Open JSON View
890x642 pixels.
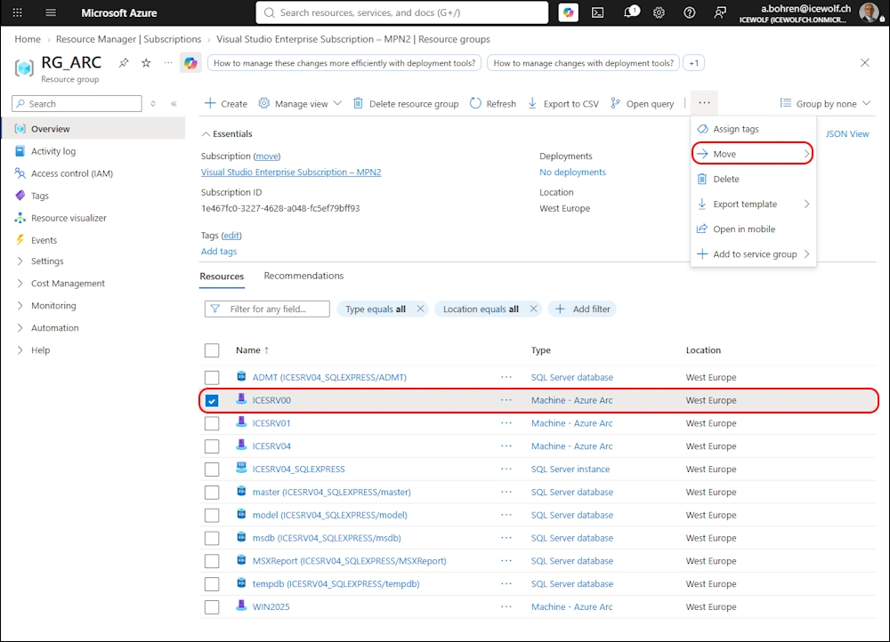[847, 134]
